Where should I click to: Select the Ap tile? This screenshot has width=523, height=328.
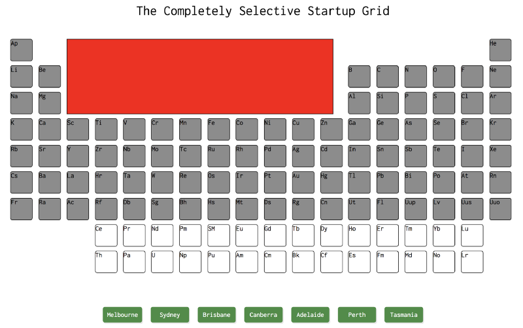click(x=22, y=50)
